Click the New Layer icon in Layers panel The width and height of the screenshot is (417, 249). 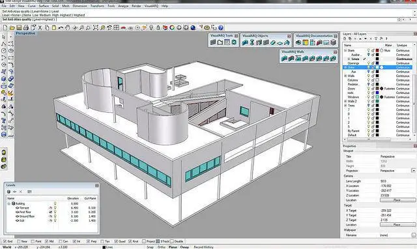point(345,39)
